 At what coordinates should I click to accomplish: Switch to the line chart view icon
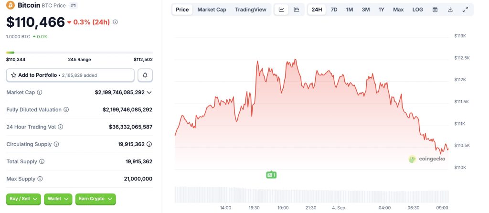281,10
